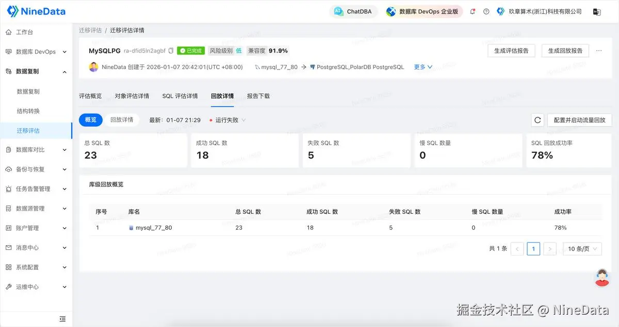Copy the task ID ra-dfid5ln2agbf
This screenshot has height=327, width=619.
(171, 51)
